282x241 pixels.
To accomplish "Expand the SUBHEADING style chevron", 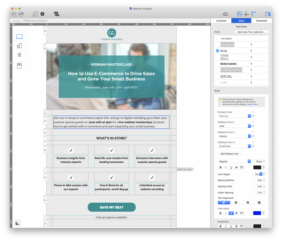I will (x=251, y=70).
